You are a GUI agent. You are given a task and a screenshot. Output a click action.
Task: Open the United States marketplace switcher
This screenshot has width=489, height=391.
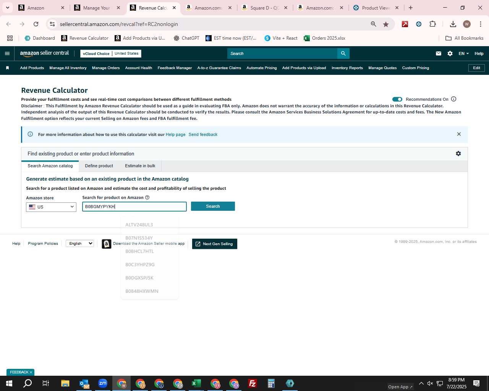[x=126, y=53]
